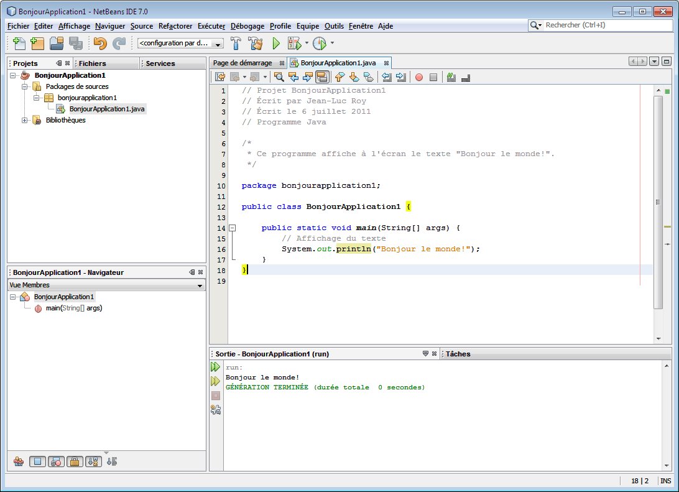Screen dimensions: 679x492
Task: Re-run output with double green arrows
Action: pyautogui.click(x=215, y=367)
